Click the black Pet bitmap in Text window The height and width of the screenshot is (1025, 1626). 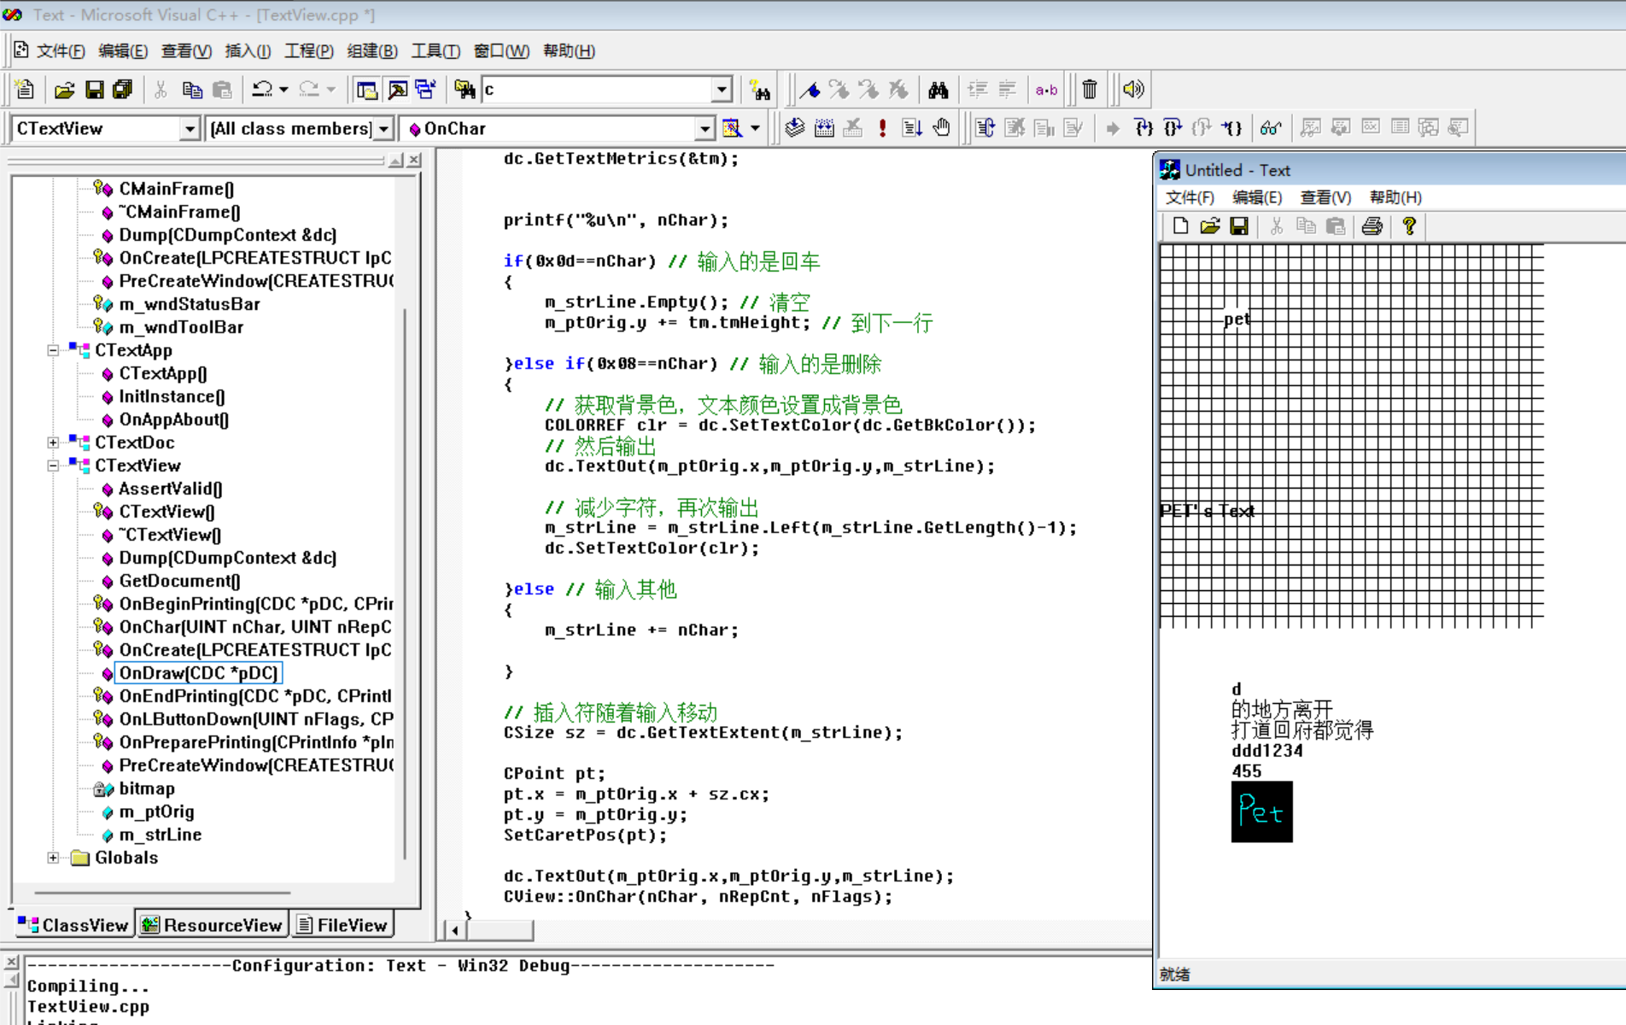(1261, 811)
